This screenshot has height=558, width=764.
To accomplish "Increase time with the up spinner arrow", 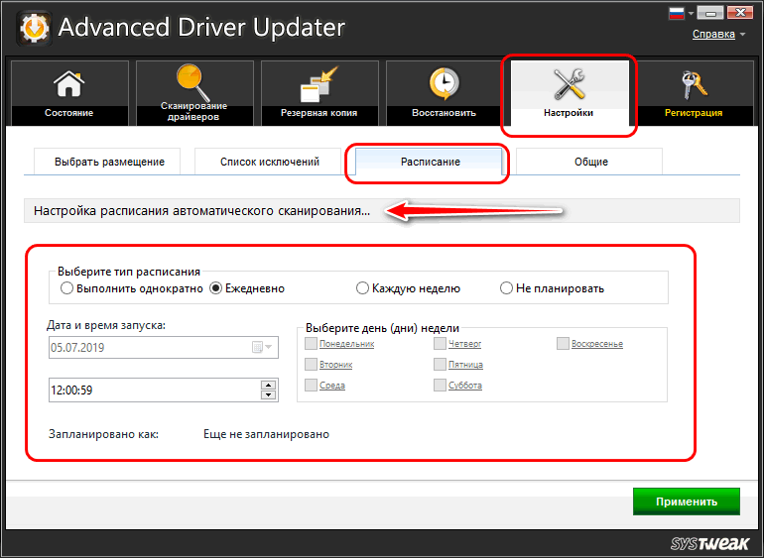I will click(x=269, y=386).
